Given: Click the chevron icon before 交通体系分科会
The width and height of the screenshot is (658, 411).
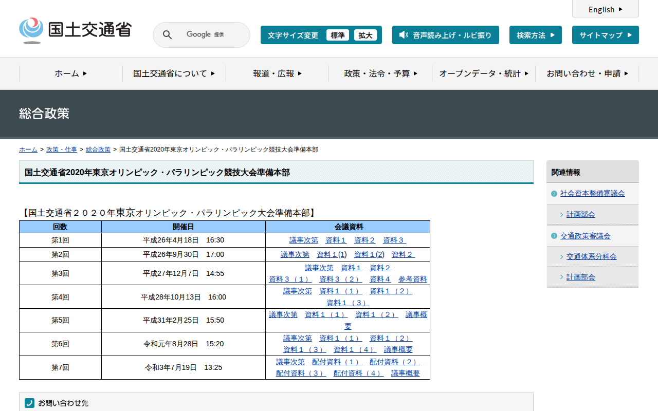Looking at the screenshot, I should 562,256.
